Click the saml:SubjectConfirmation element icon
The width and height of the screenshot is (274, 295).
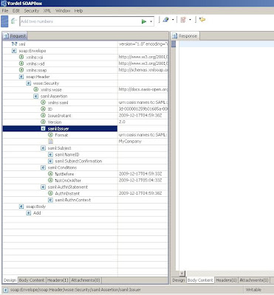[x=50, y=161]
